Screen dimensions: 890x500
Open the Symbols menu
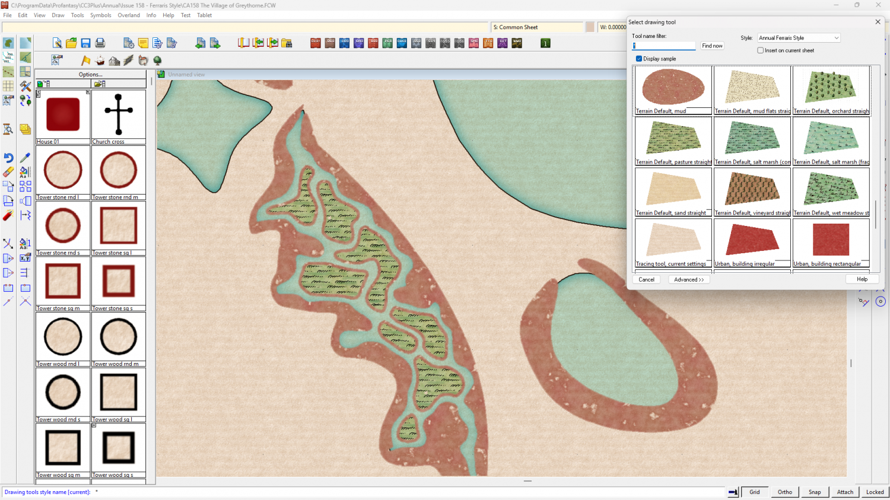click(100, 15)
